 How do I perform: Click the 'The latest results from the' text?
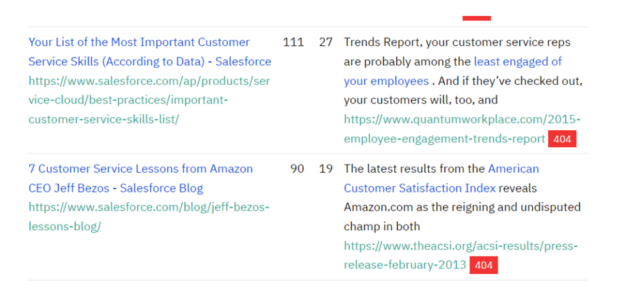(x=414, y=169)
